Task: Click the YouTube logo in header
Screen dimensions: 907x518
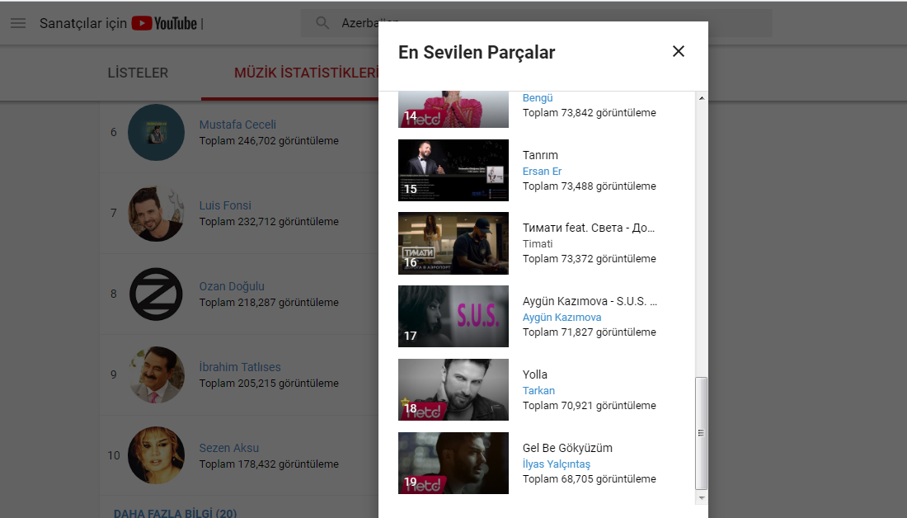Action: [164, 23]
